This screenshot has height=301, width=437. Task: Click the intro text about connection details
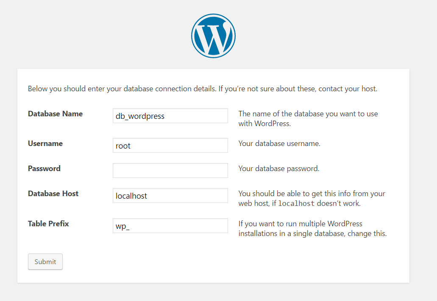pyautogui.click(x=203, y=89)
